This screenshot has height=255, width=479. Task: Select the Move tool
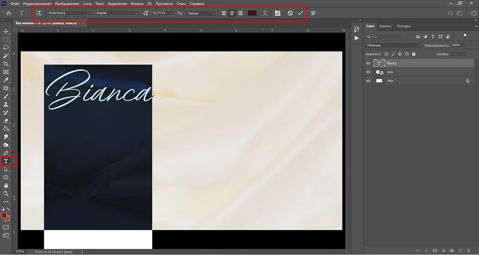click(x=6, y=32)
